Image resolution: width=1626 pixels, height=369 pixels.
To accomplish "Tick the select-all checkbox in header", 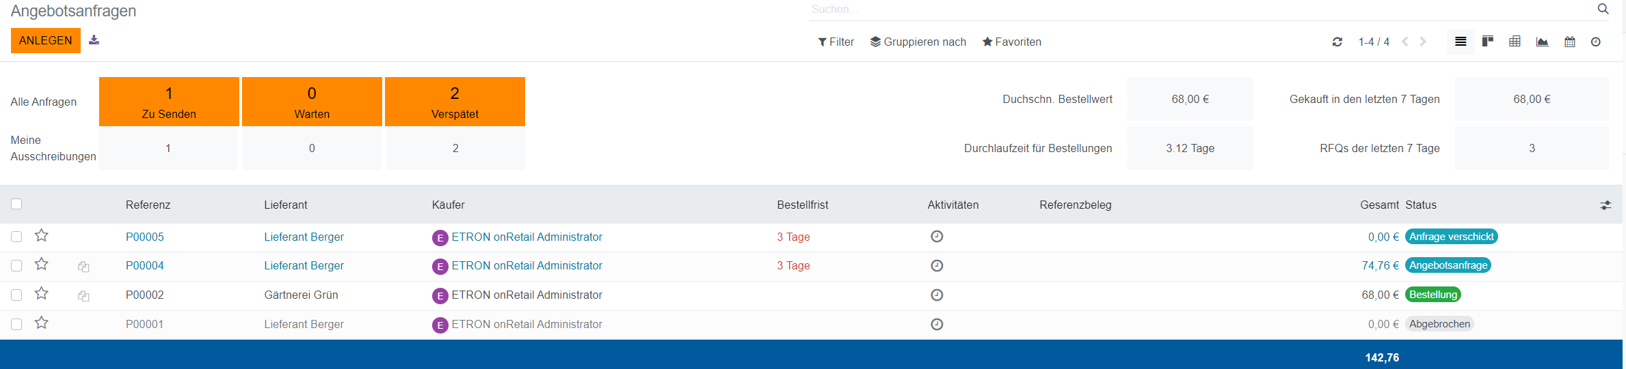I will point(16,204).
